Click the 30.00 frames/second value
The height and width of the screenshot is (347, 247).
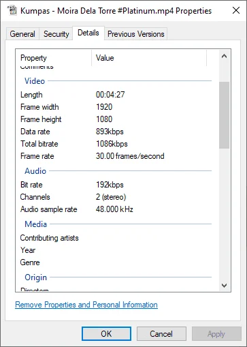[x=130, y=156]
